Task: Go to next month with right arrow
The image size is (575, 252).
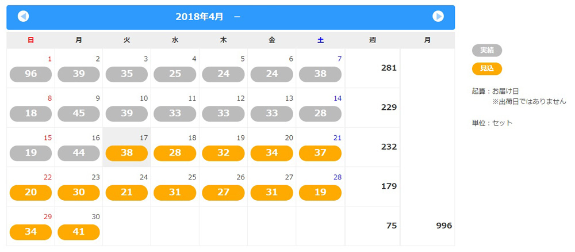Action: point(438,17)
